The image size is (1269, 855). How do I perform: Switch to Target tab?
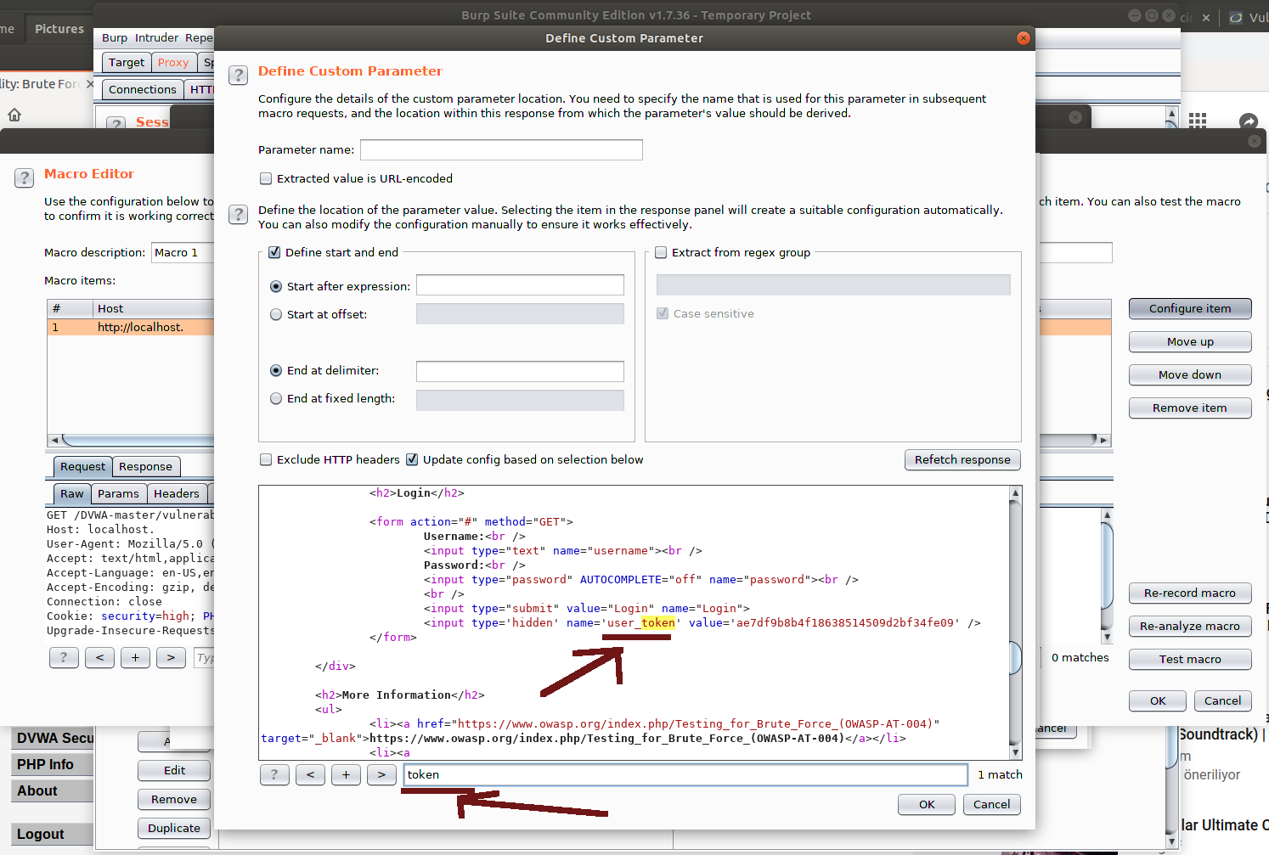pos(127,62)
